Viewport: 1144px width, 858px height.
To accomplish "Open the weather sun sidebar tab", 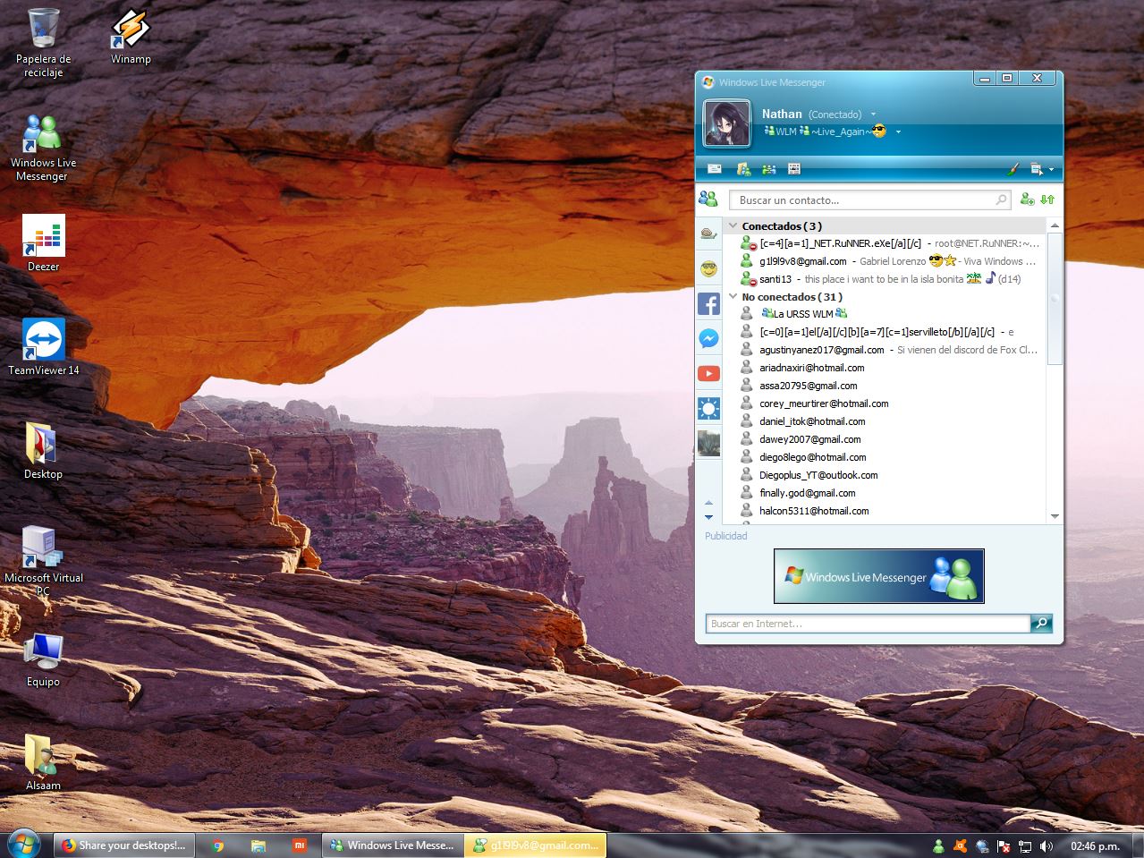I will coord(708,409).
